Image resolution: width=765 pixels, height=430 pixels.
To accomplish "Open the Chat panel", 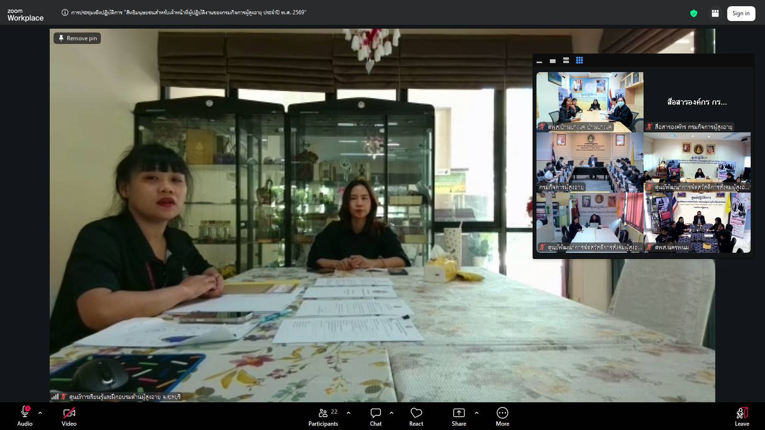I will coord(376,416).
